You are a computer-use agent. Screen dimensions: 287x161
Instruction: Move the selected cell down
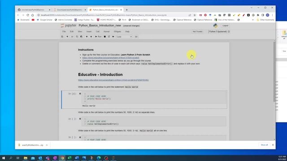[x=91, y=37]
